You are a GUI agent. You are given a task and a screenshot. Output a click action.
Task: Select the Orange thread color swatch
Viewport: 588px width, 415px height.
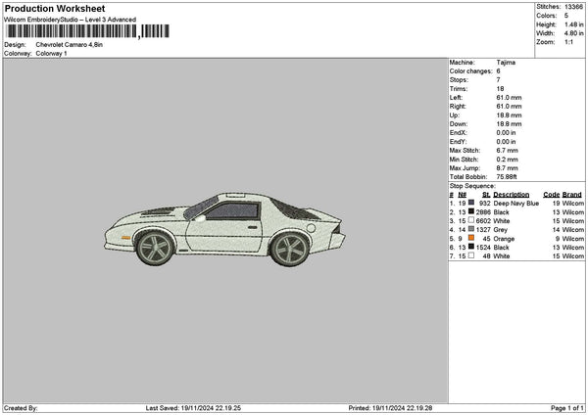coord(471,238)
